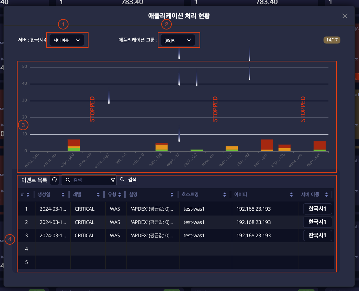Screen dimensions: 359x291
Task: Click sort arrows on 설명 column
Action: click(172, 195)
